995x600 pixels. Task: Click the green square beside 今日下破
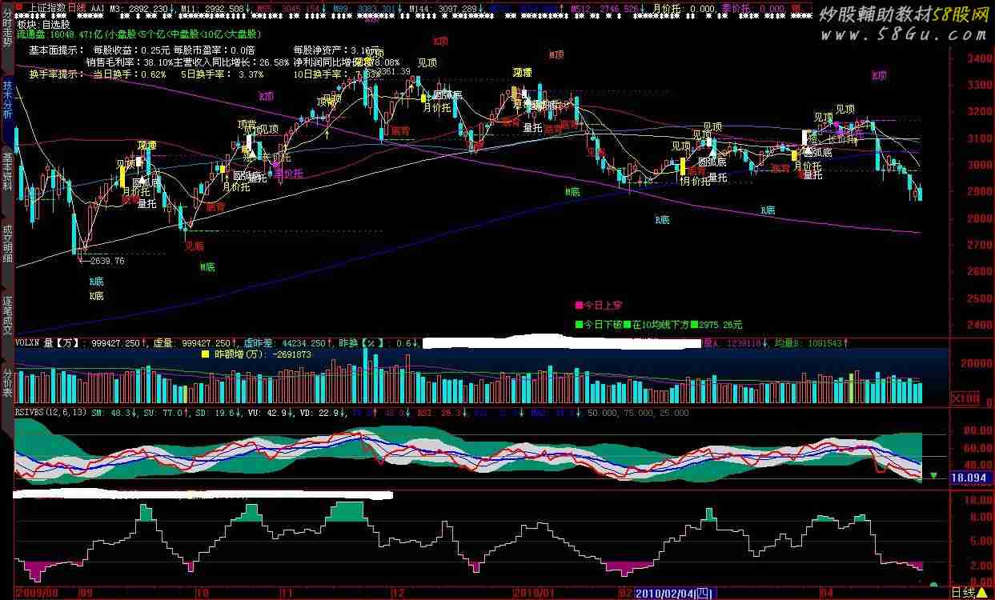pos(580,325)
